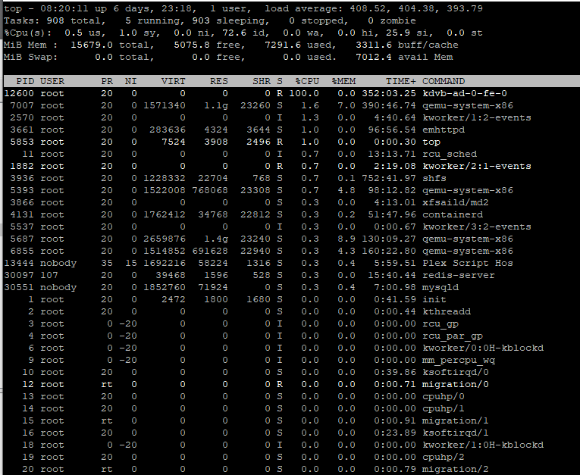This screenshot has width=580, height=475.
Task: Select the kdvb-ad-0-fe-0 process name
Action: click(465, 93)
